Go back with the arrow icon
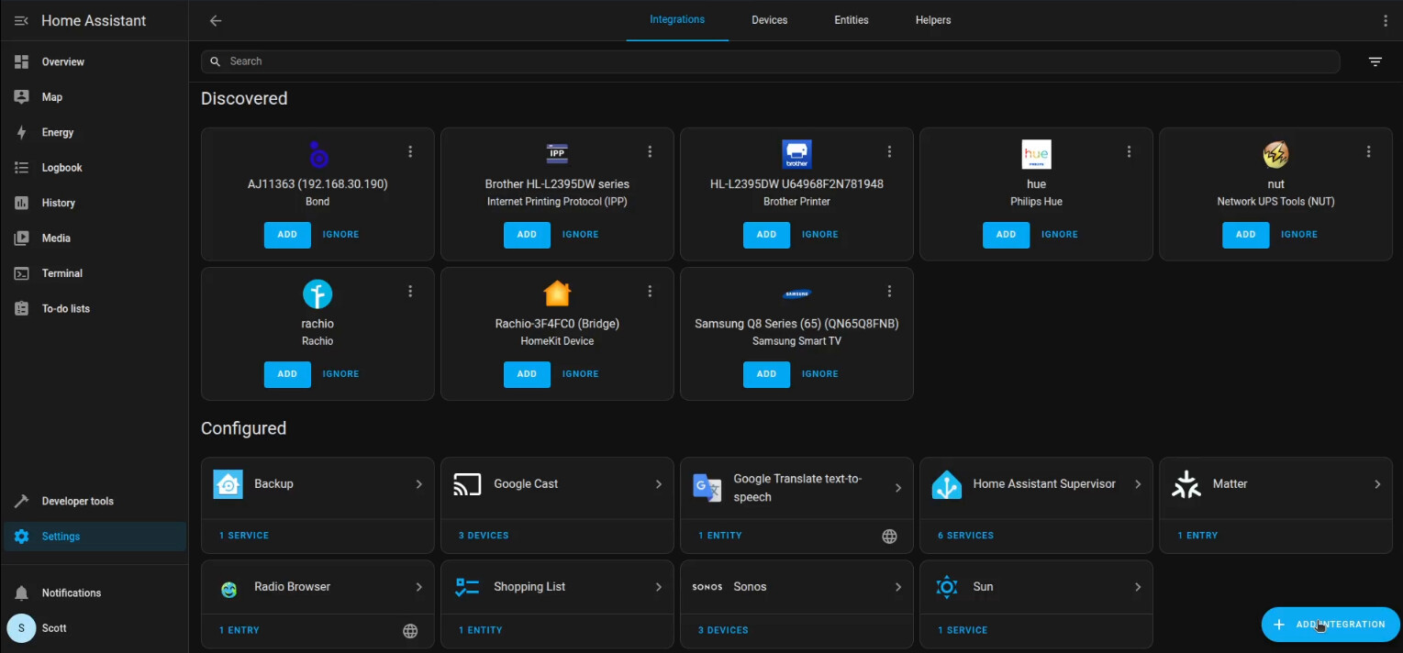 (x=216, y=21)
